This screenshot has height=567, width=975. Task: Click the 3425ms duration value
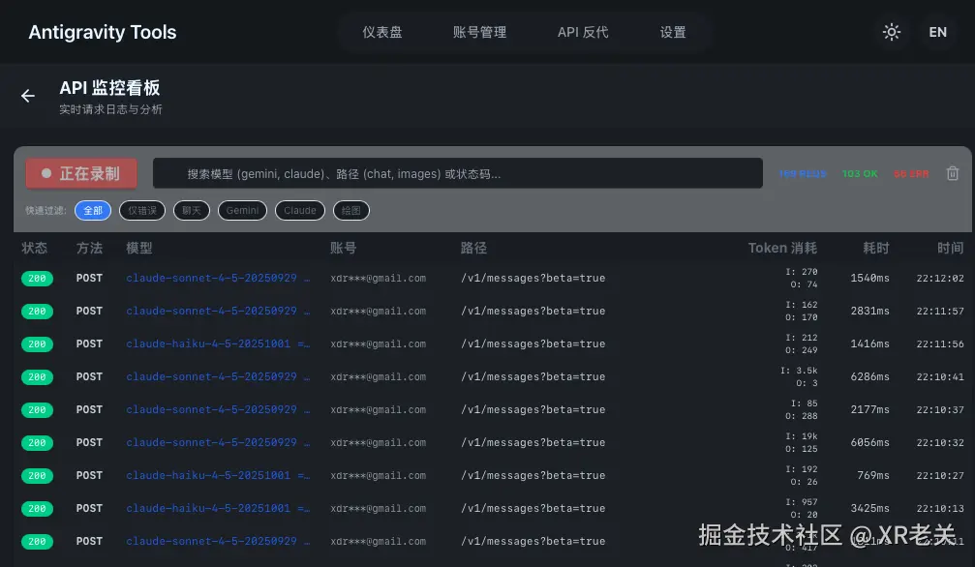point(869,509)
